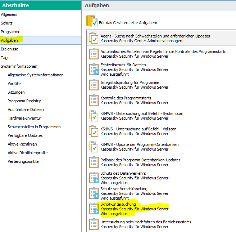236x232 pixels.
Task: Click the running icon for Skript-Untersuchung task
Action: coord(94,209)
